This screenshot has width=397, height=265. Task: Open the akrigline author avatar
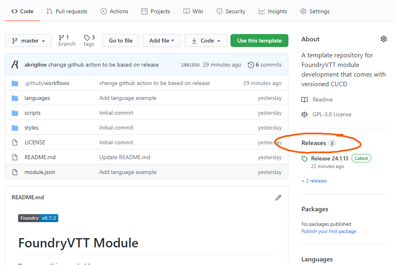(15, 65)
